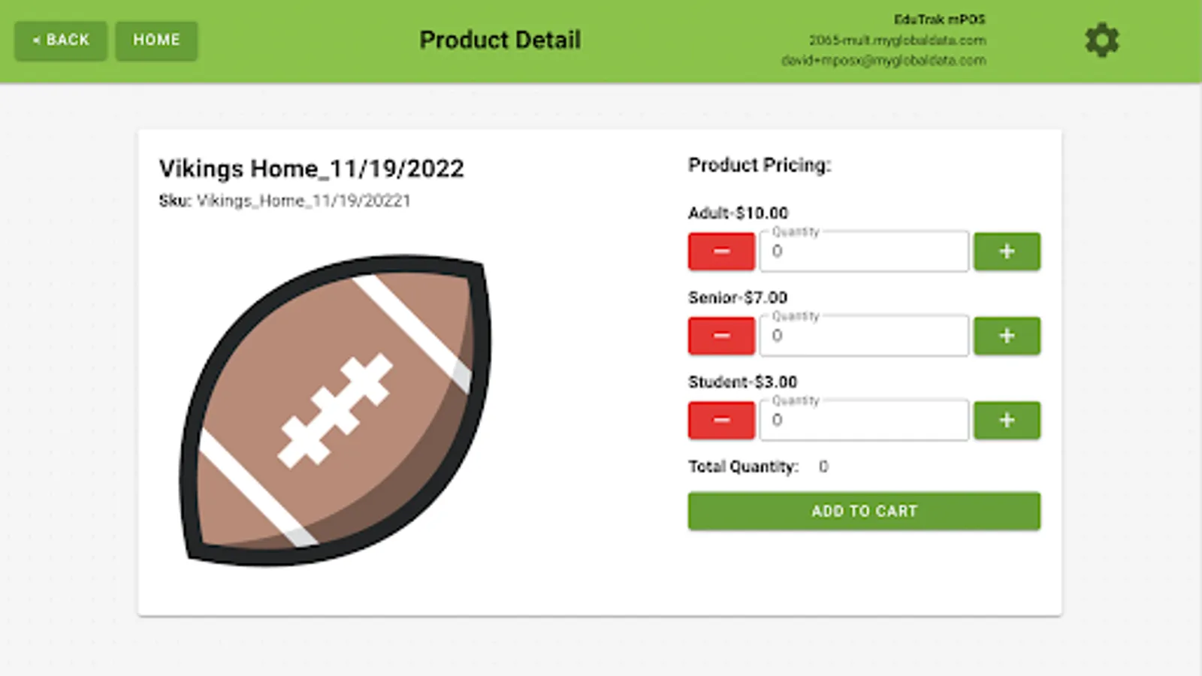Reduce Student ticket quantity with minus

click(721, 420)
